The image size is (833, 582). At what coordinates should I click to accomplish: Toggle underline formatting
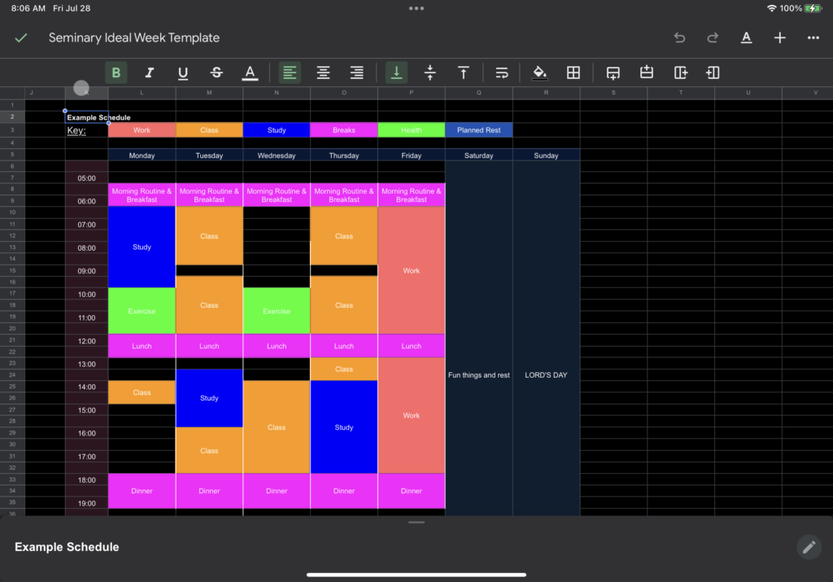pos(183,72)
